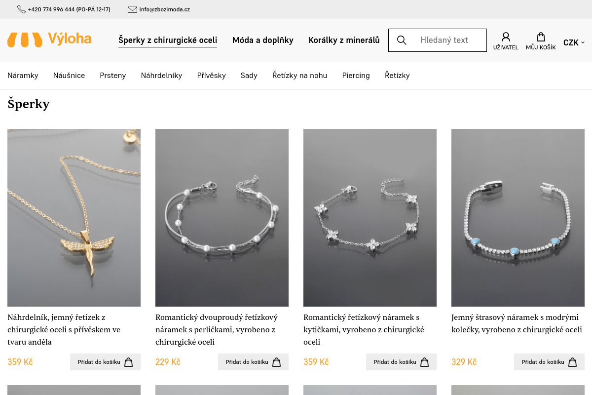
Task: Click the search magnifier icon
Action: 402,40
